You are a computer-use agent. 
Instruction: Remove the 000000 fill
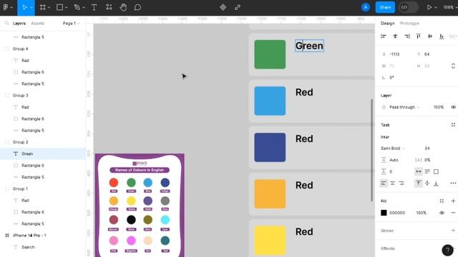(453, 213)
